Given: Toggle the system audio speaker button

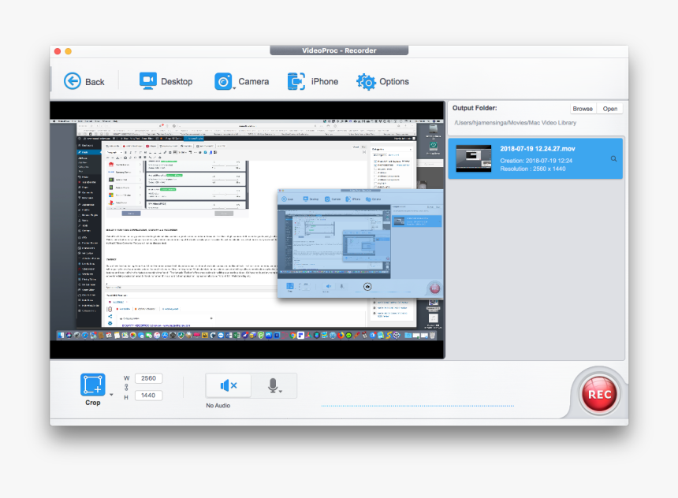Looking at the screenshot, I should (x=229, y=385).
